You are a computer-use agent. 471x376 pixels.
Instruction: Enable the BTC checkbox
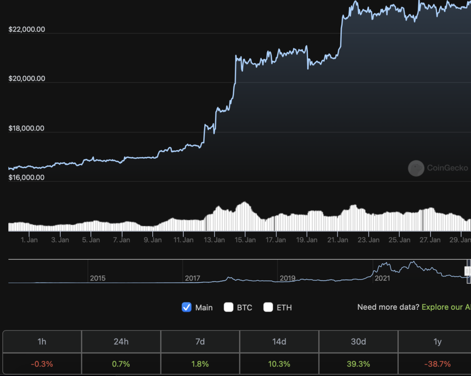[229, 308]
